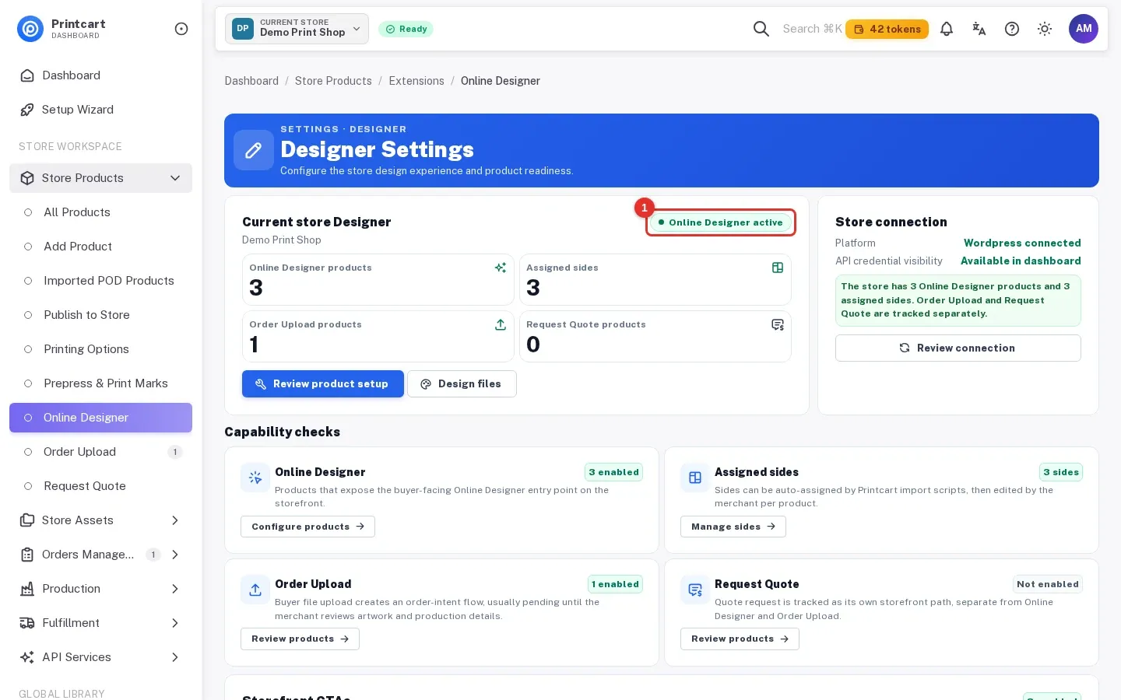
Task: Toggle the light/dark theme sun icon
Action: (x=1045, y=29)
